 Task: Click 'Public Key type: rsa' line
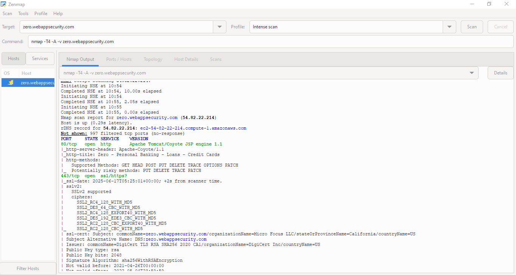click(93, 250)
